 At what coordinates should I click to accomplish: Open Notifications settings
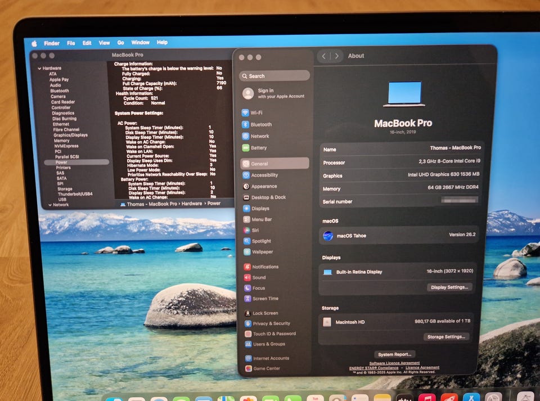coord(261,267)
